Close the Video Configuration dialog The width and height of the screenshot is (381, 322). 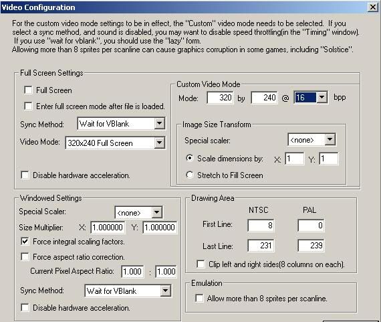coord(373,7)
